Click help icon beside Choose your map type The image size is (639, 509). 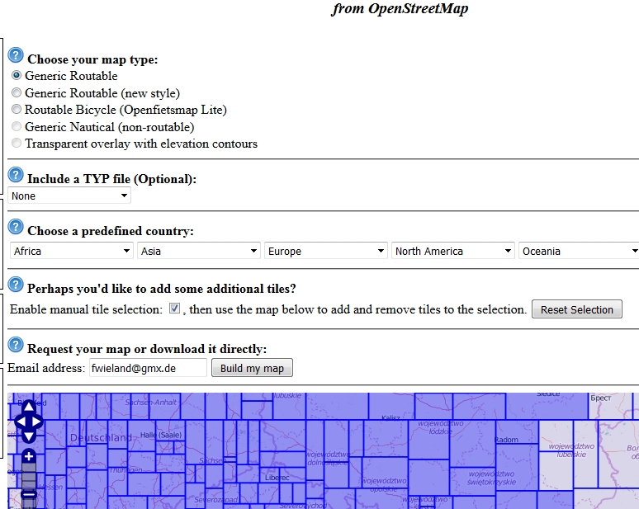16,56
